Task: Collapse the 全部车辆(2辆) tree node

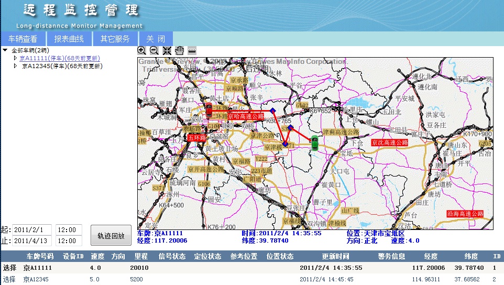Action: (5, 50)
